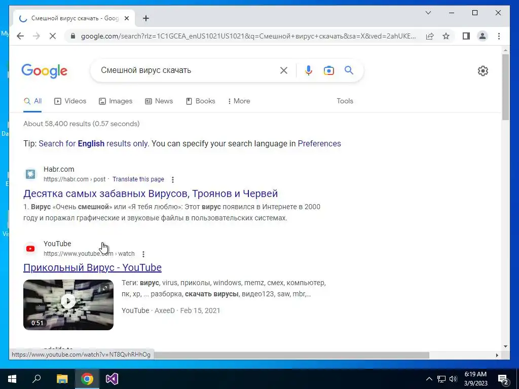Show hidden system tray icons
Screen dimensions: 519x389
429,379
